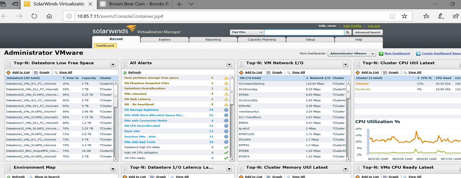Expand Cluster Memory Util Latest panel menu arrow

pos(346,169)
